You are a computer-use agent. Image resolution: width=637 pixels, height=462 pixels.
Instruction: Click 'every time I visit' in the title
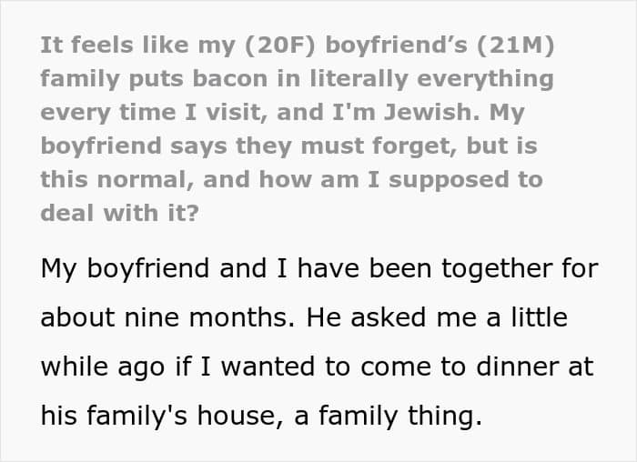[x=154, y=113]
